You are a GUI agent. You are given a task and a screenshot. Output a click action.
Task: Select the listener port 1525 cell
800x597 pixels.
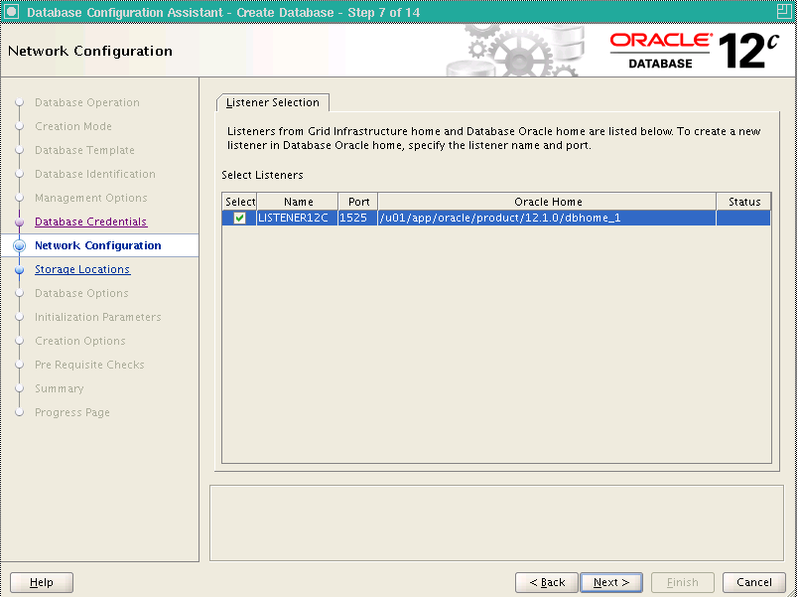tap(354, 218)
